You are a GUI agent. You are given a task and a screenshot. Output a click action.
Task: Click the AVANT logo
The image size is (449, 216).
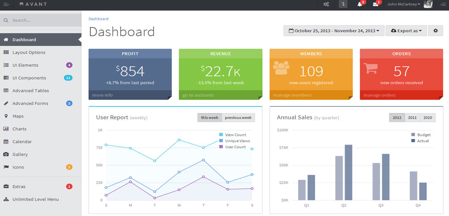[33, 4]
